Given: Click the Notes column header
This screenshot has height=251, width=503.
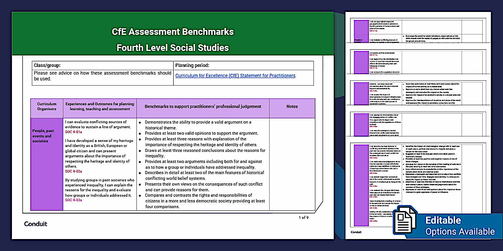Looking at the screenshot, I should click(292, 106).
